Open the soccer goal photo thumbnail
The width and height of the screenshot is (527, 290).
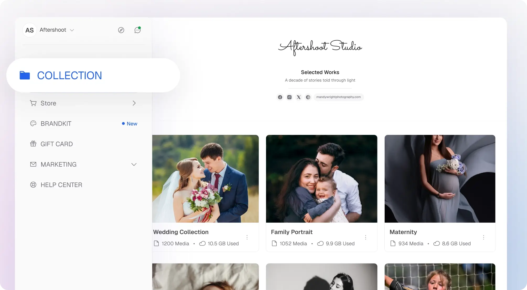point(440,277)
